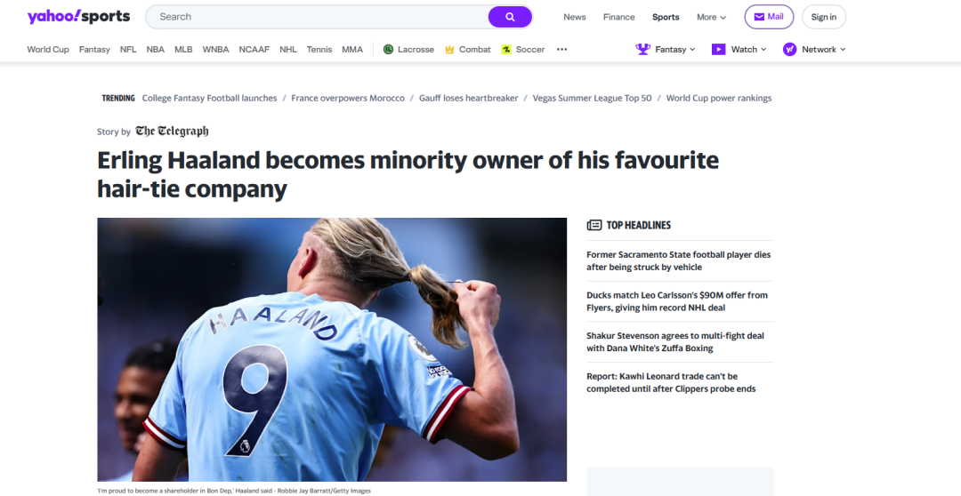The height and width of the screenshot is (496, 961).
Task: Open the Yahoo Sports logo homepage
Action: pos(78,17)
